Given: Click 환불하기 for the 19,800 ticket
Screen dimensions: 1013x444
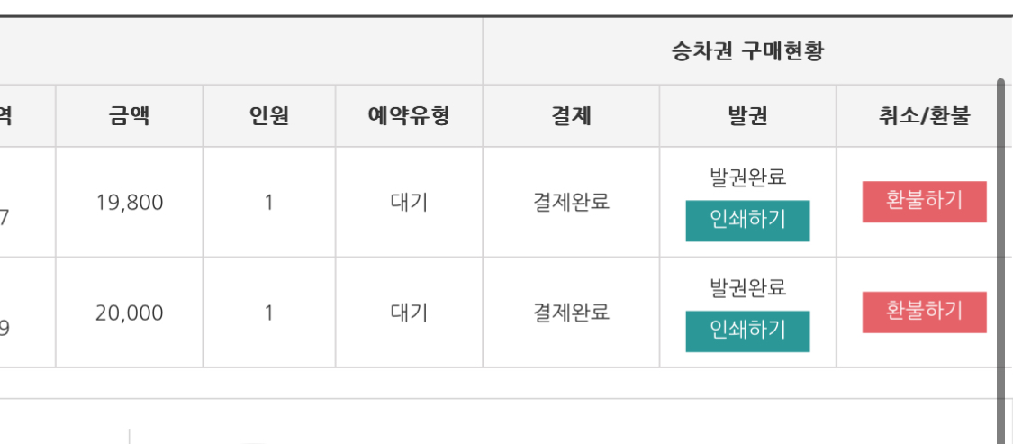Looking at the screenshot, I should pos(924,202).
